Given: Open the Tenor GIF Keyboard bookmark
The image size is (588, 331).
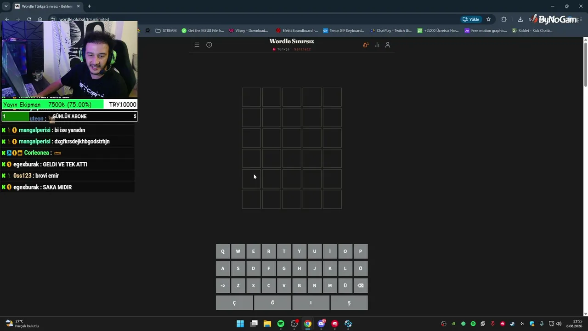Looking at the screenshot, I should click(x=344, y=31).
